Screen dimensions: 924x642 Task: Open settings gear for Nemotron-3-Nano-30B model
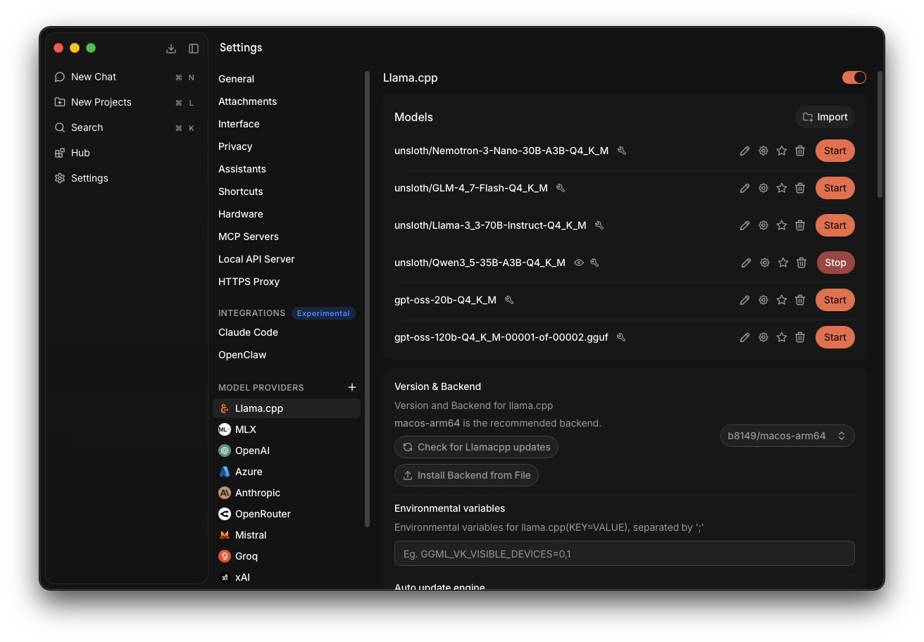click(x=763, y=151)
